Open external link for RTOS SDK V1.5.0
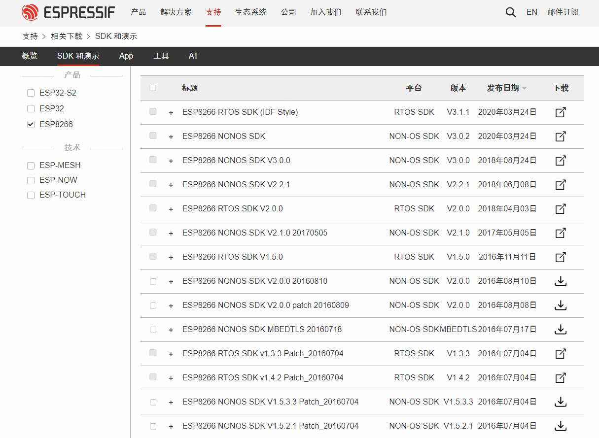This screenshot has width=599, height=438. point(561,257)
